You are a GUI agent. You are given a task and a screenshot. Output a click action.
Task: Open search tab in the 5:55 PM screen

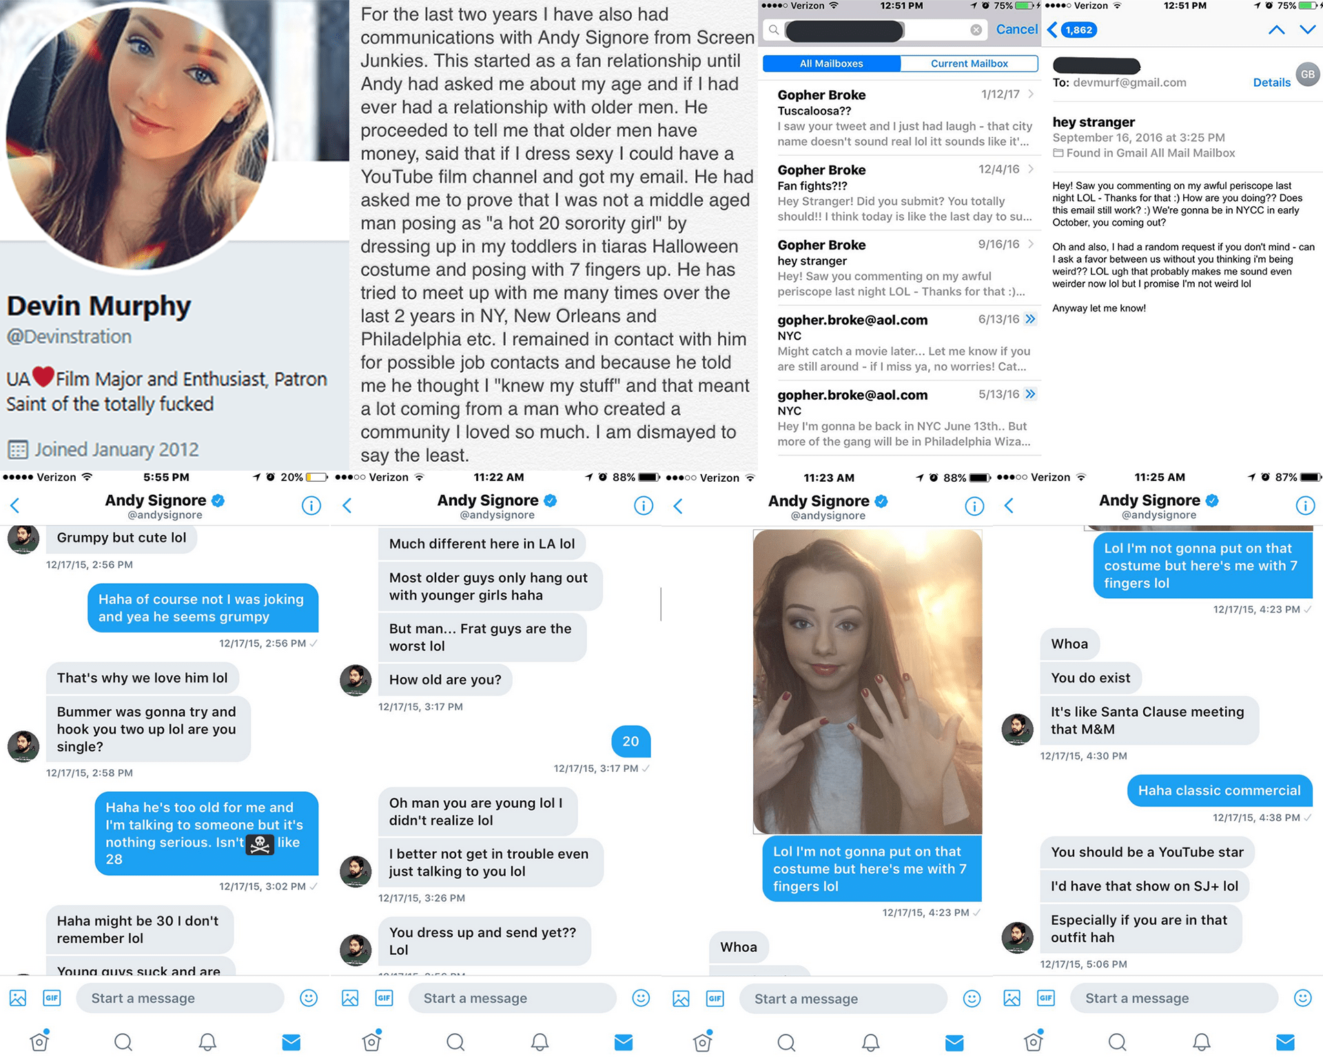pyautogui.click(x=123, y=1042)
